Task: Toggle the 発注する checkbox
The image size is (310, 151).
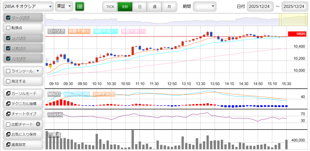Action: coord(8,81)
